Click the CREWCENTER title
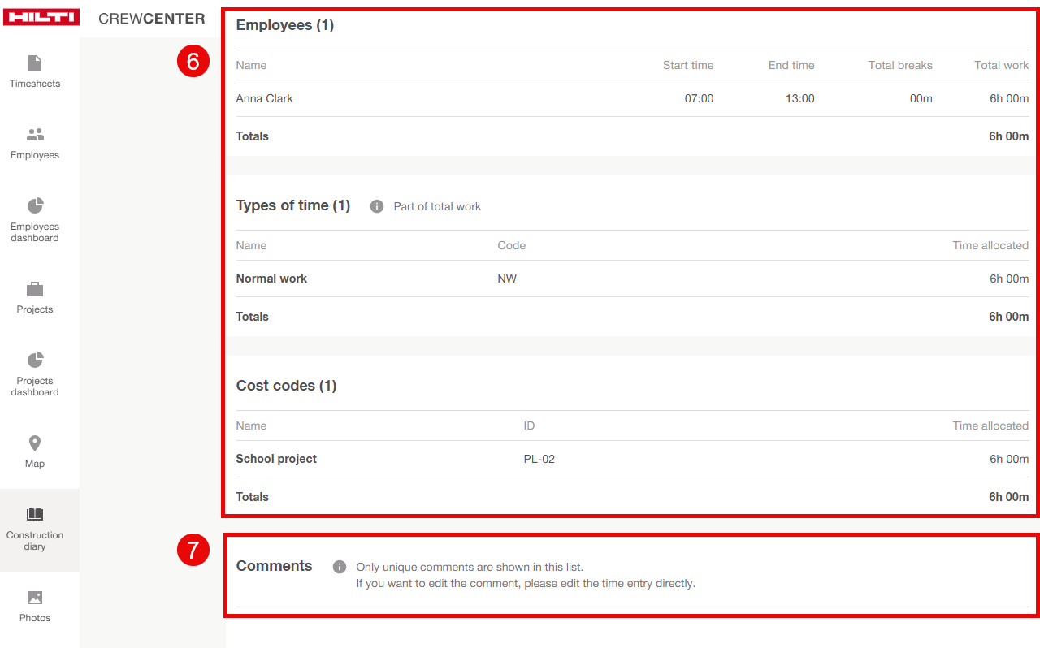Viewport: 1040px width, 648px height. tap(151, 19)
